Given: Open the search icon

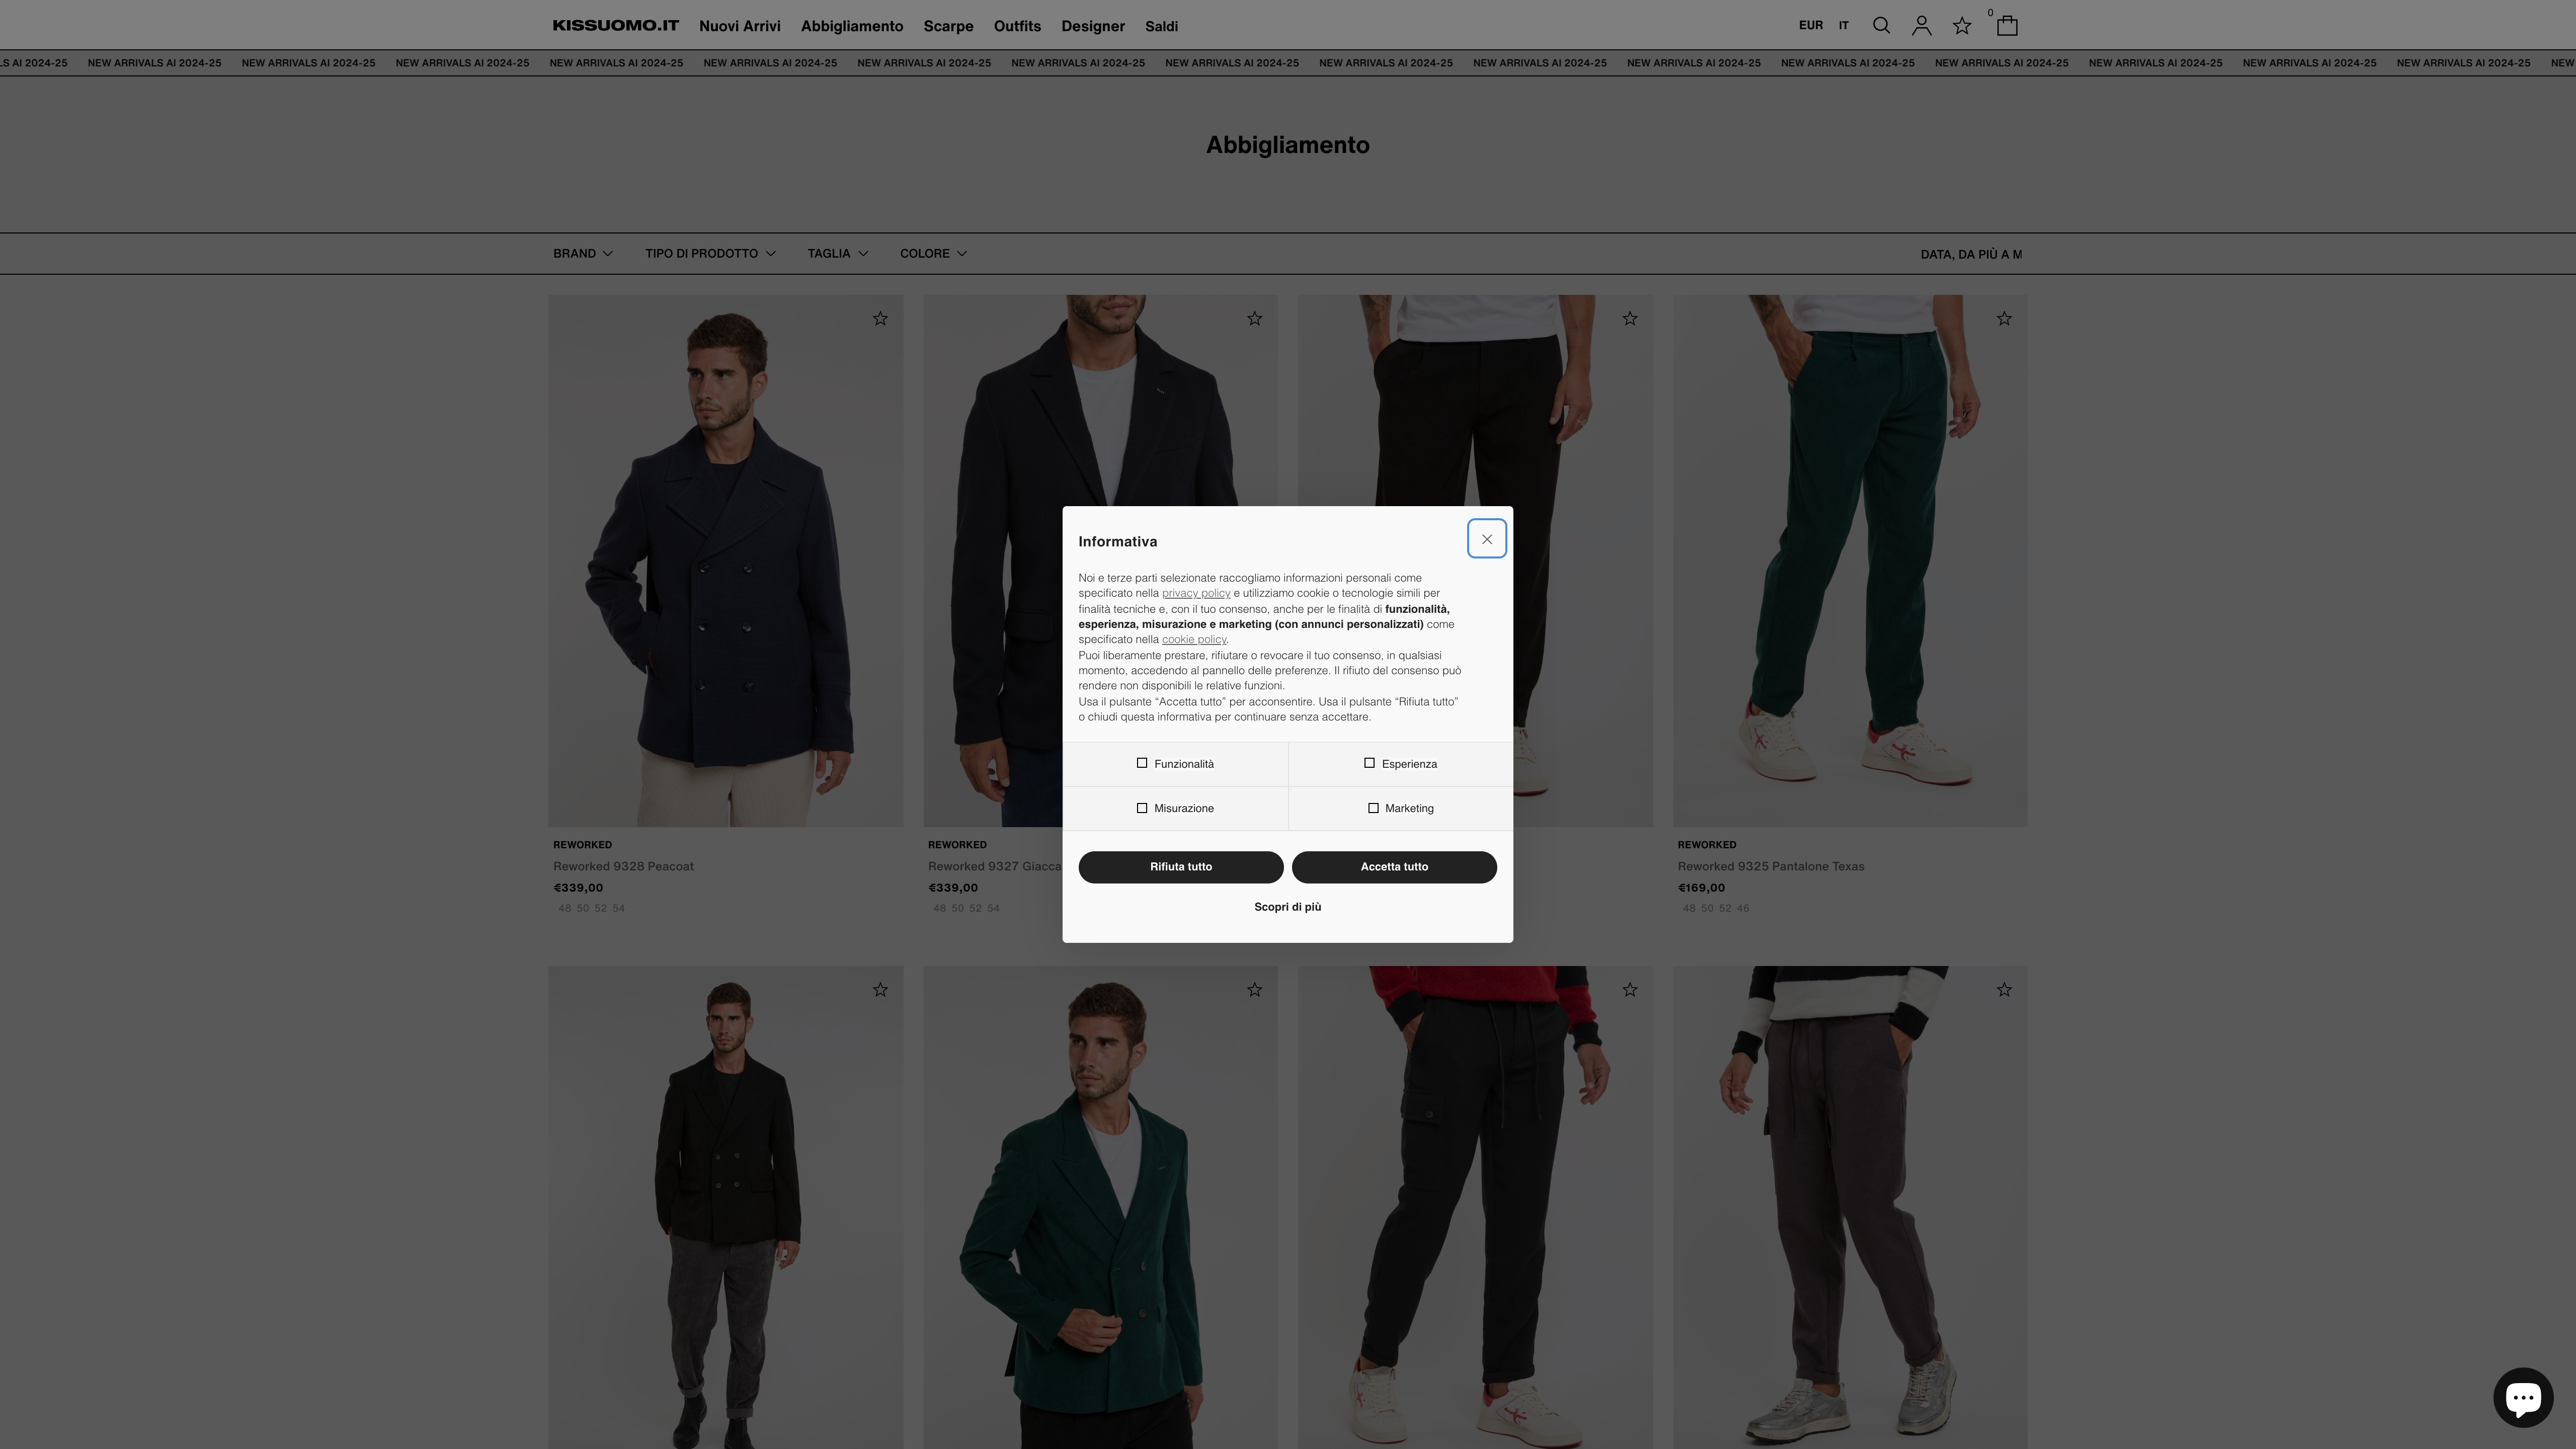Looking at the screenshot, I should [1881, 25].
